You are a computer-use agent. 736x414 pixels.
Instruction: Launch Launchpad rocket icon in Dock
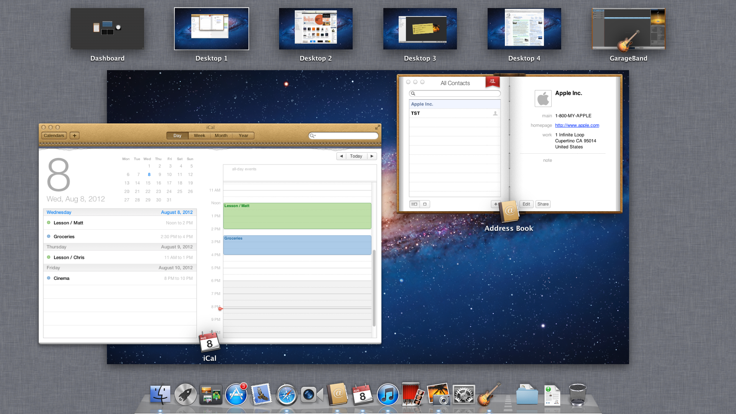[186, 394]
